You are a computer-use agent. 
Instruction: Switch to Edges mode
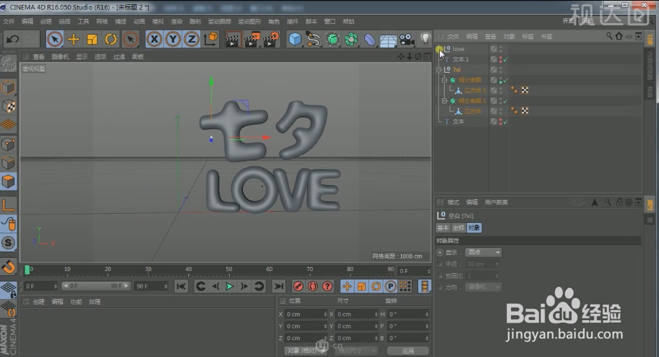click(8, 163)
